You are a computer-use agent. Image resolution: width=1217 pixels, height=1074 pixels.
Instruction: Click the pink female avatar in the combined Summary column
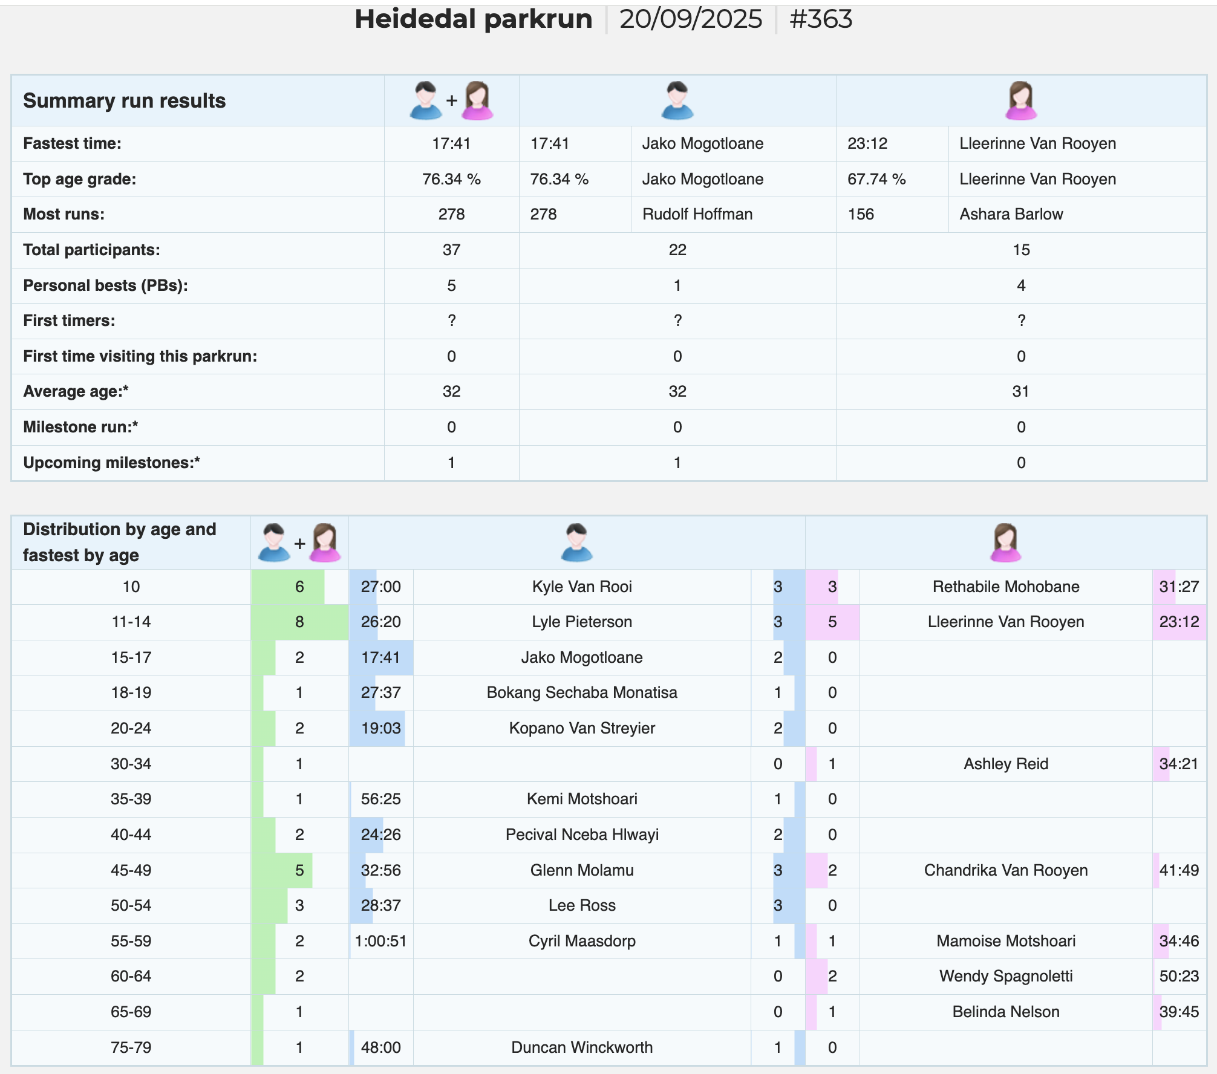(478, 100)
